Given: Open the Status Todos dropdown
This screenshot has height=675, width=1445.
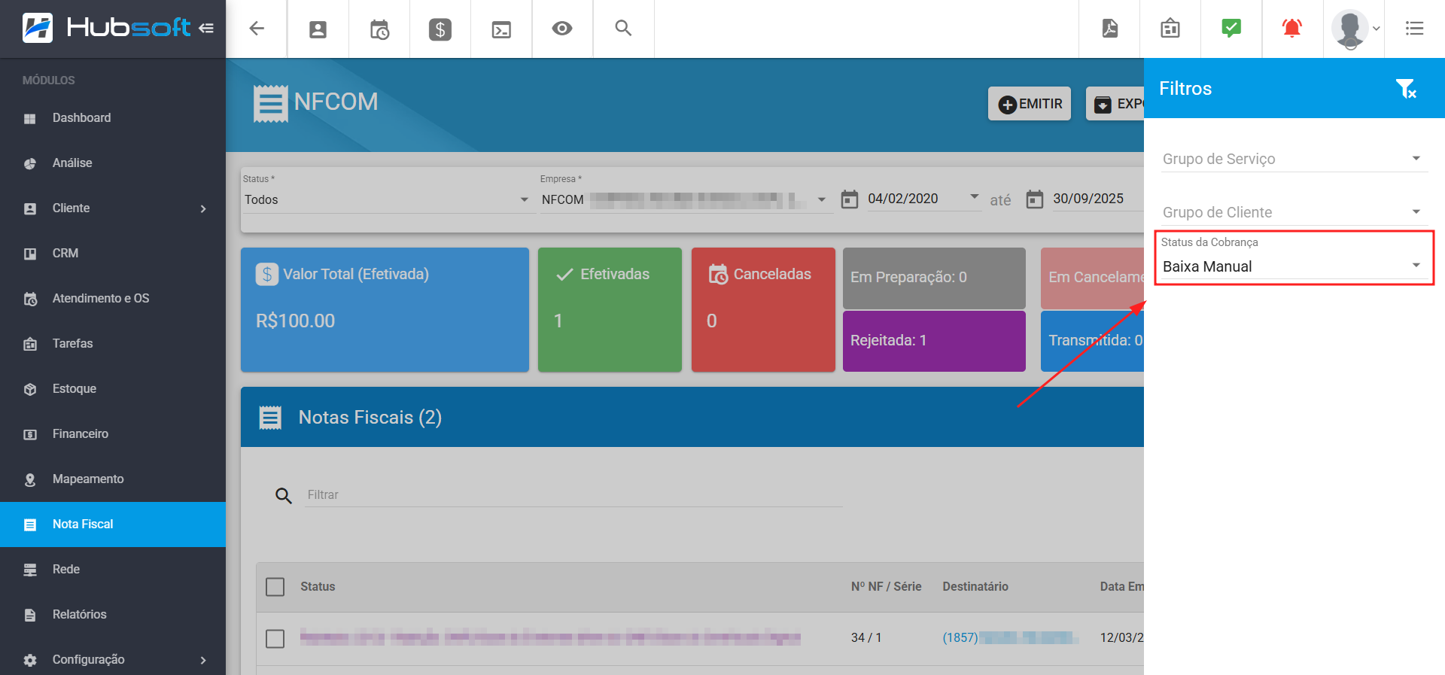Looking at the screenshot, I should 386,199.
